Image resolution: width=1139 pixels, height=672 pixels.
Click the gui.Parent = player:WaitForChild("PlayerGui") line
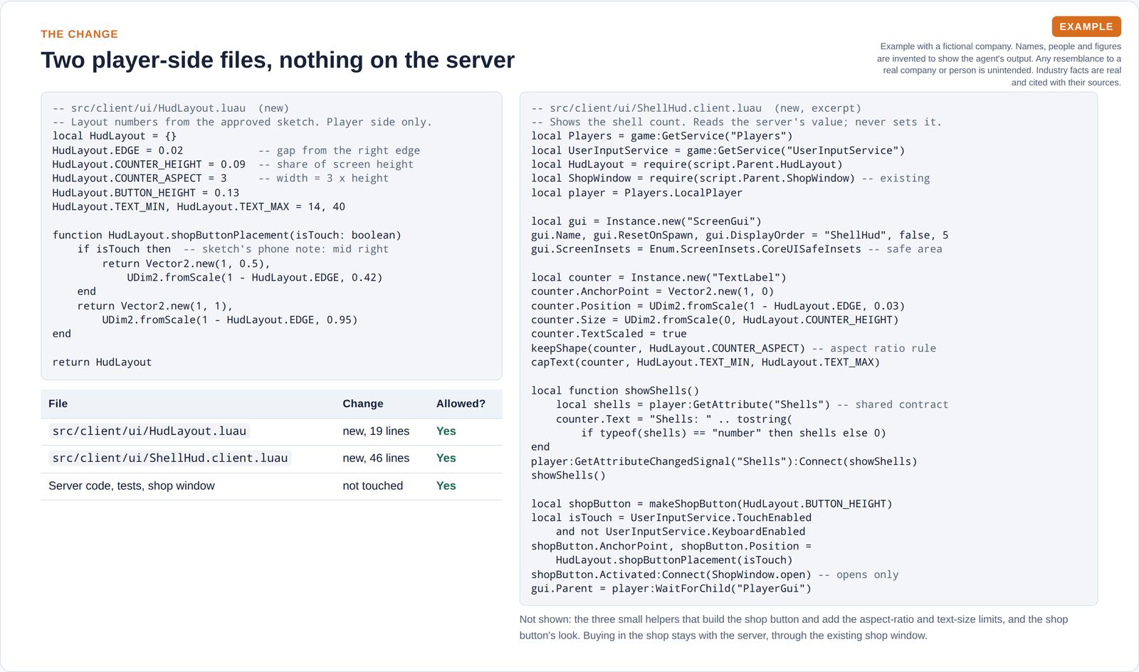click(671, 588)
